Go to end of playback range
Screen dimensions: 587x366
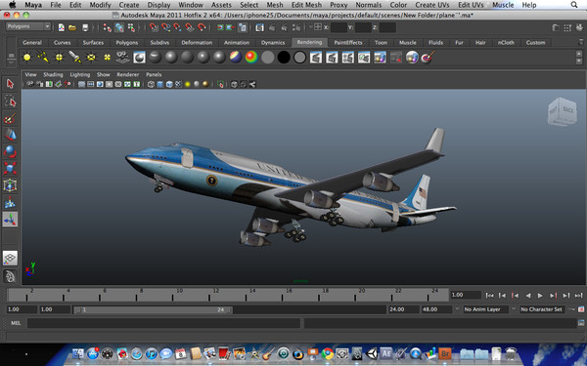click(579, 296)
